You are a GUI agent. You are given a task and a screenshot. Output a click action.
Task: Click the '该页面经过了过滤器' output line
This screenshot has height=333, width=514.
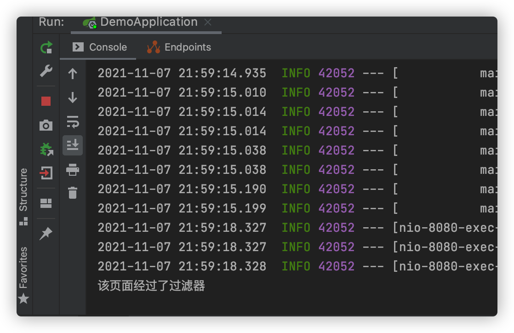(151, 286)
